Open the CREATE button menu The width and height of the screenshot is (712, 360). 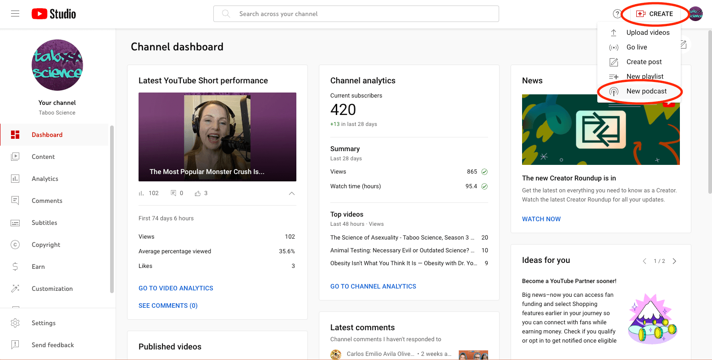(655, 14)
